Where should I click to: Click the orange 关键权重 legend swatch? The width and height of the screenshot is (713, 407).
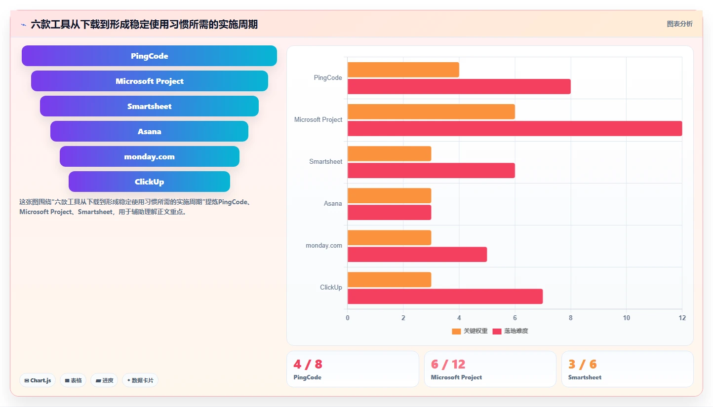[x=456, y=331]
